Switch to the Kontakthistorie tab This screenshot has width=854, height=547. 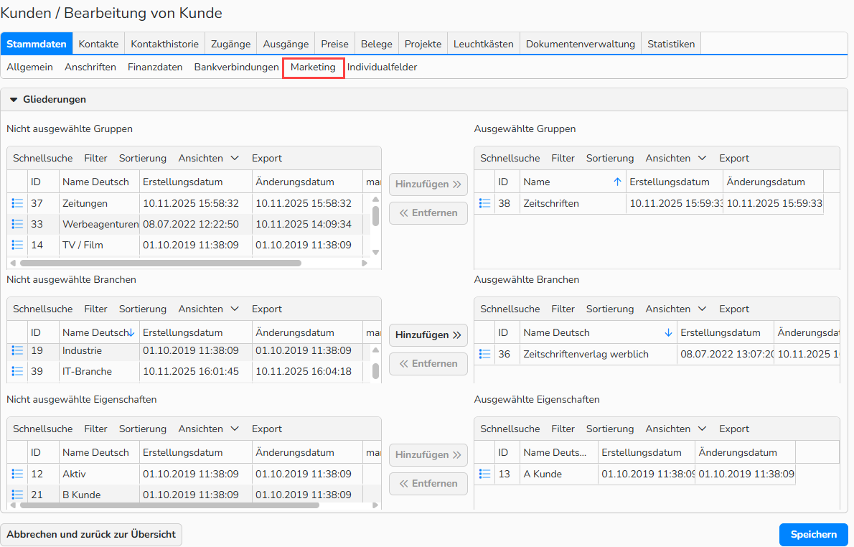[x=165, y=44]
